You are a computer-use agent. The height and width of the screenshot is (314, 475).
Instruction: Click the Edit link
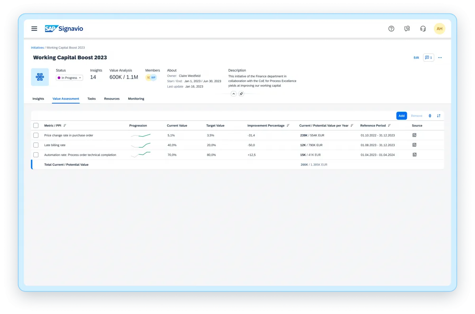[x=416, y=58]
